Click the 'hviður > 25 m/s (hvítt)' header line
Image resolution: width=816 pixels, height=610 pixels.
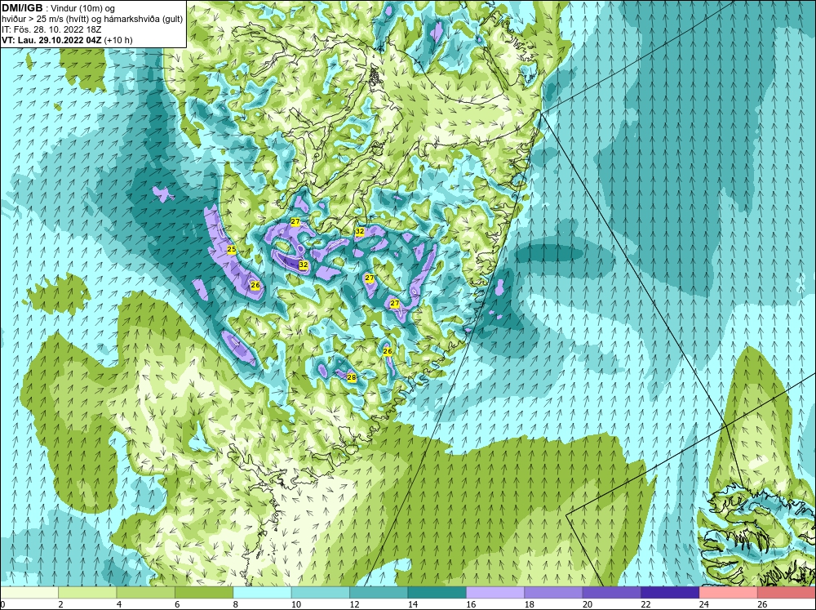click(92, 19)
